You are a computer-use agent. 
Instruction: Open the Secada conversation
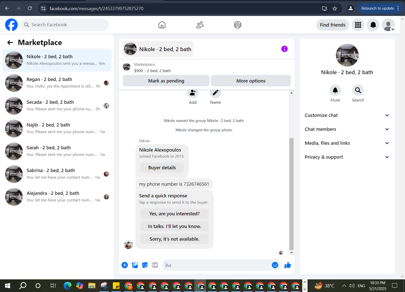click(x=57, y=106)
